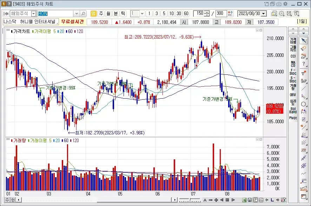Open the date 2023/08/30 dropdown
The image size is (311, 206).
pos(264,14)
